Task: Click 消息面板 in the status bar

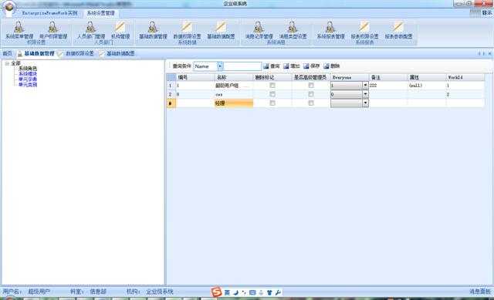Action: tap(480, 292)
